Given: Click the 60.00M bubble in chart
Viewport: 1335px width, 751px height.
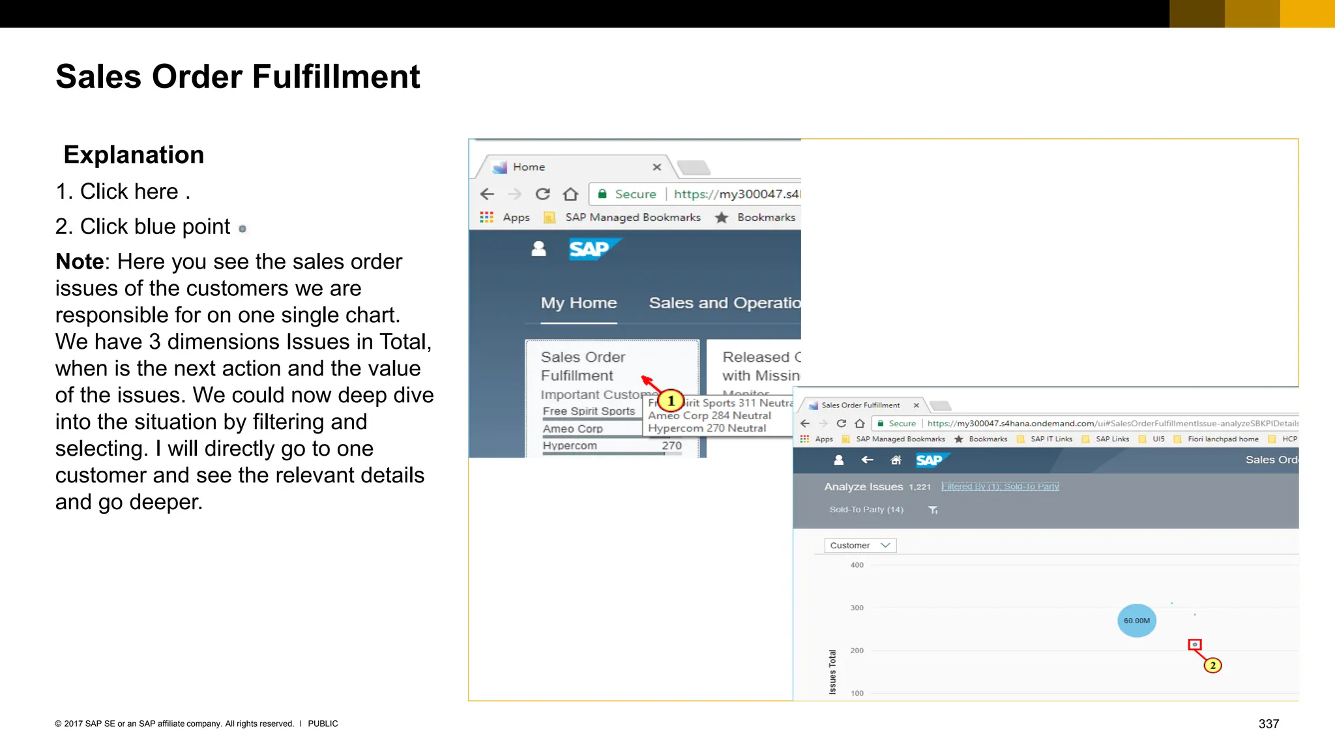Looking at the screenshot, I should tap(1137, 621).
